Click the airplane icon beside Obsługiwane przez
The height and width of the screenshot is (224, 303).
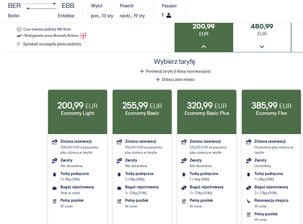tap(19, 36)
